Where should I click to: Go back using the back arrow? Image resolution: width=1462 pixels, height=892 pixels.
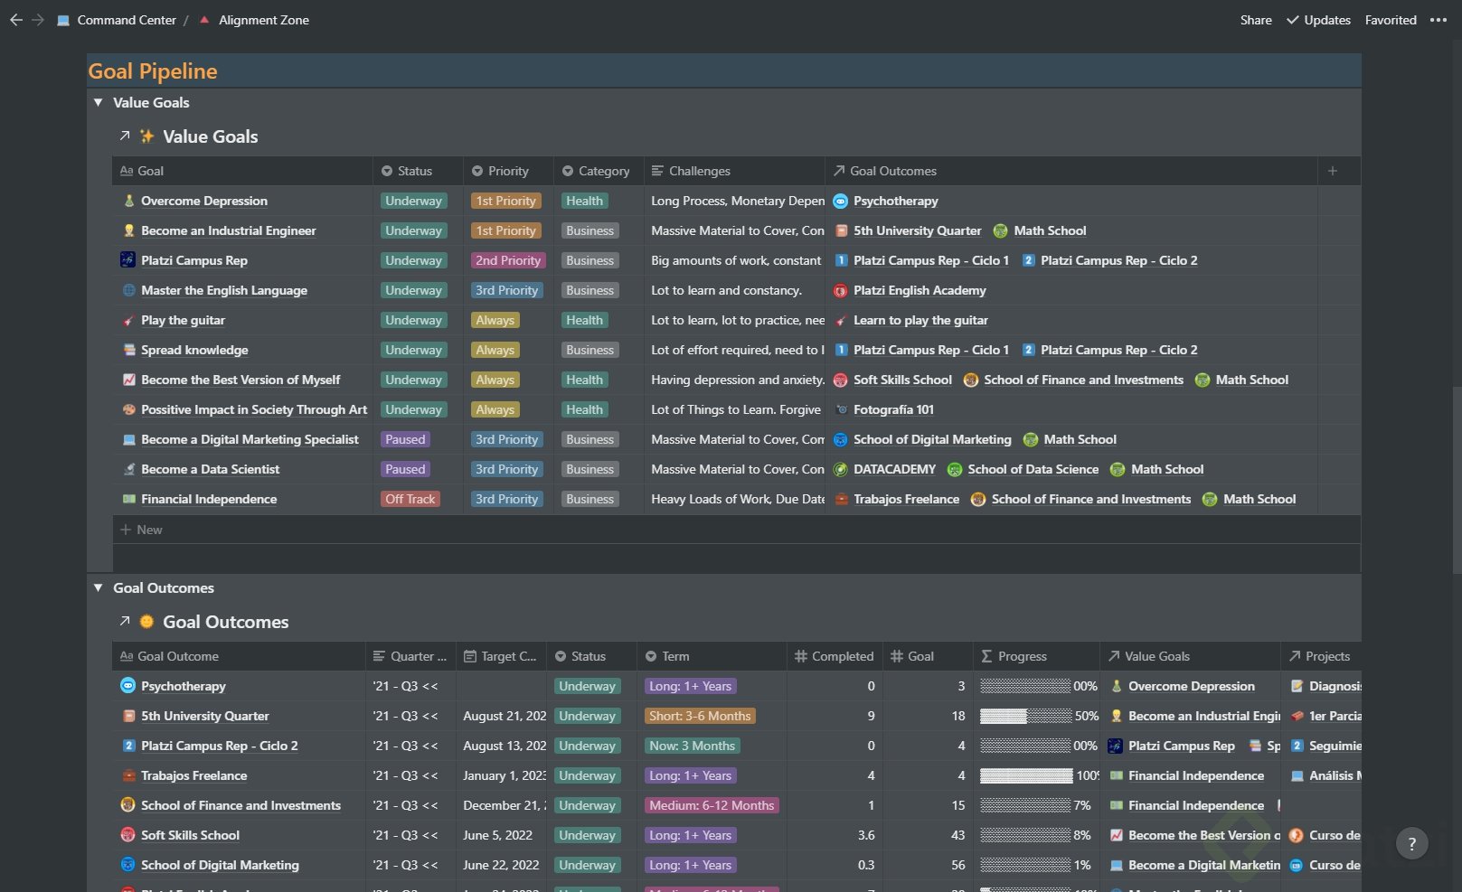[16, 20]
